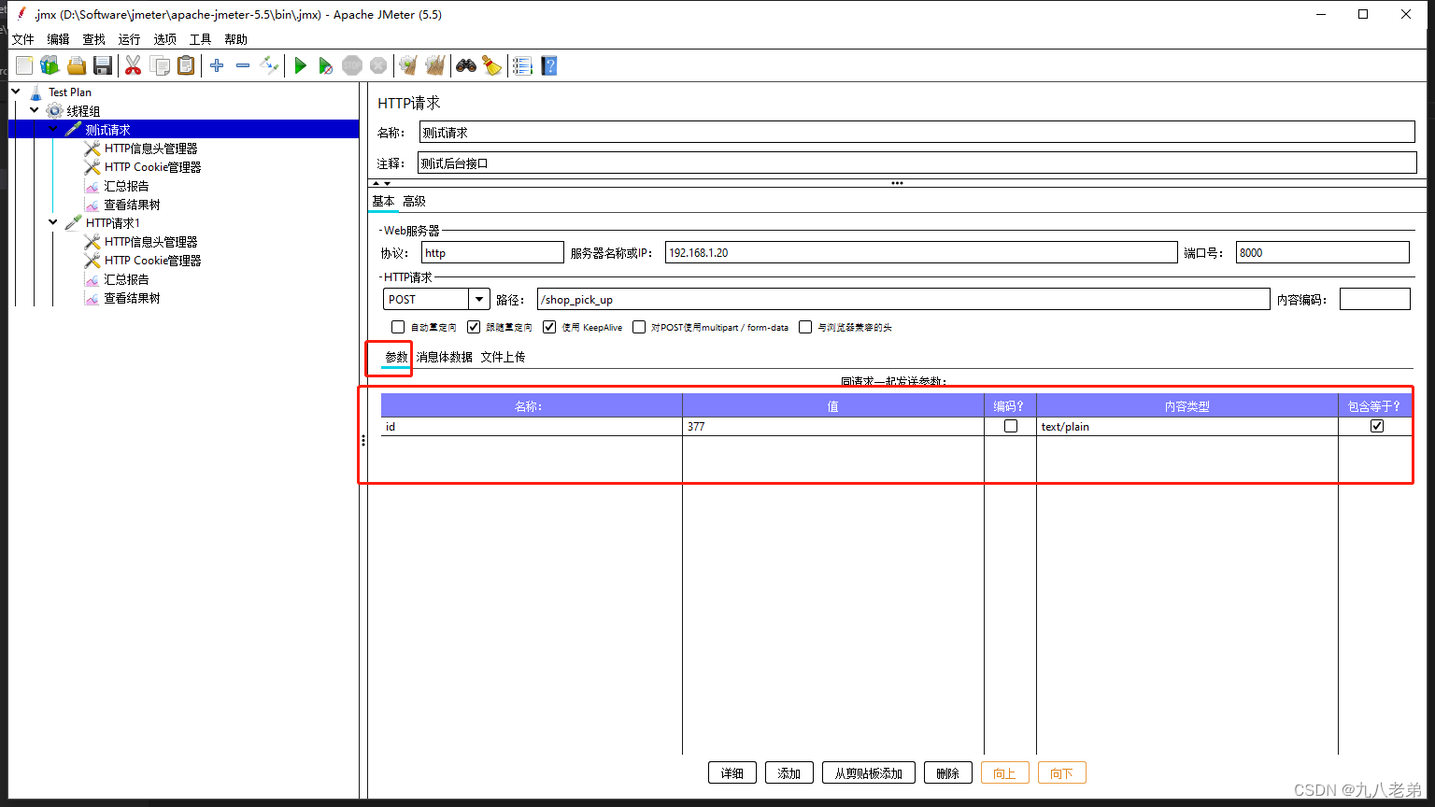1435x807 pixels.
Task: Switch to the 消息体数据 tab
Action: [x=444, y=357]
